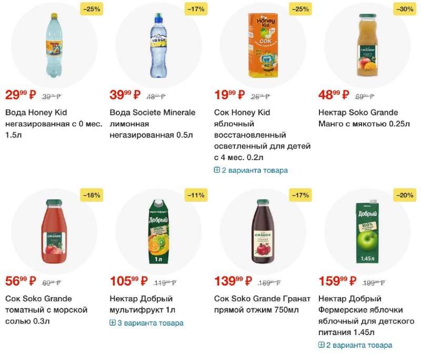Expand 2 варианта товара under Honey Kid juice
This screenshot has height=354, width=421.
click(x=251, y=170)
